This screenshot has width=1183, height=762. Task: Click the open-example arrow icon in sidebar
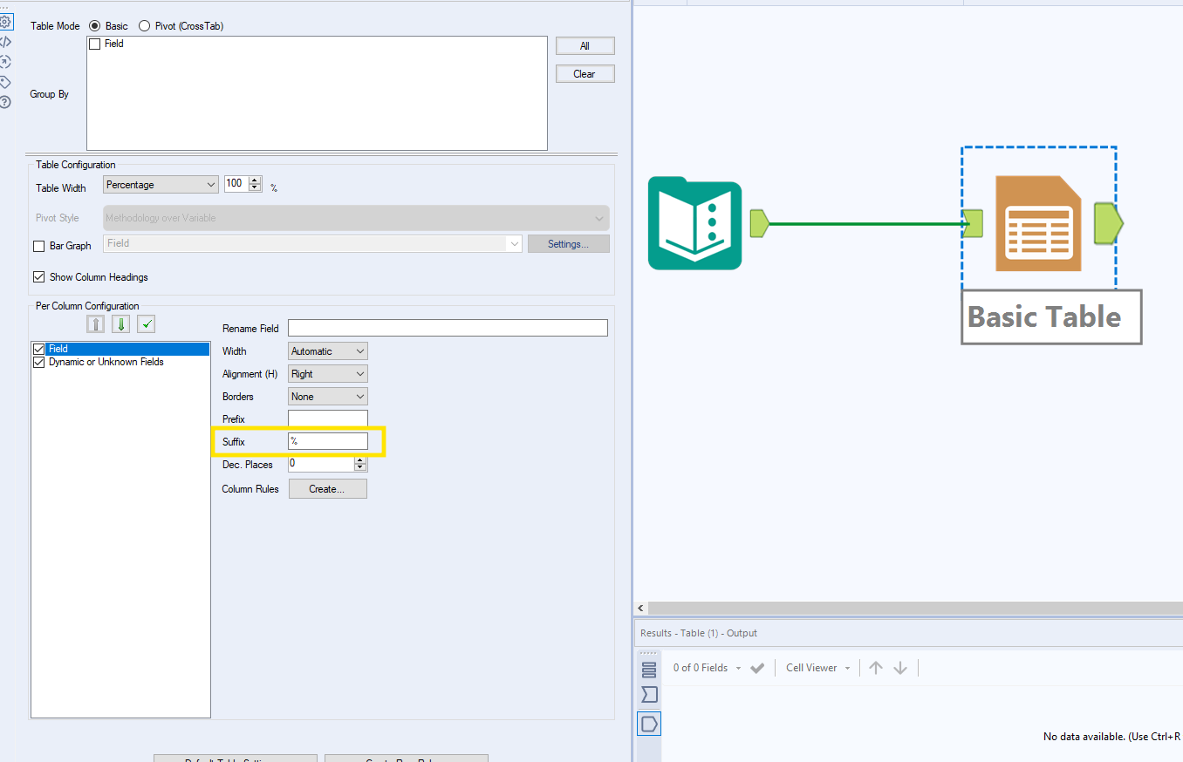[7, 61]
